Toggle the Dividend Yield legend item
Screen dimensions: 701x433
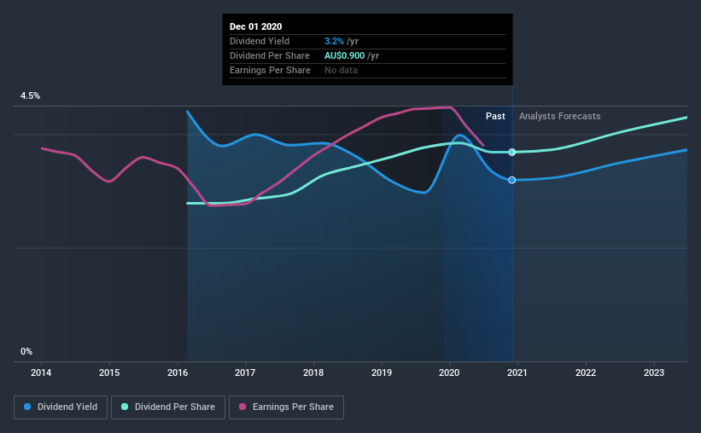point(61,407)
